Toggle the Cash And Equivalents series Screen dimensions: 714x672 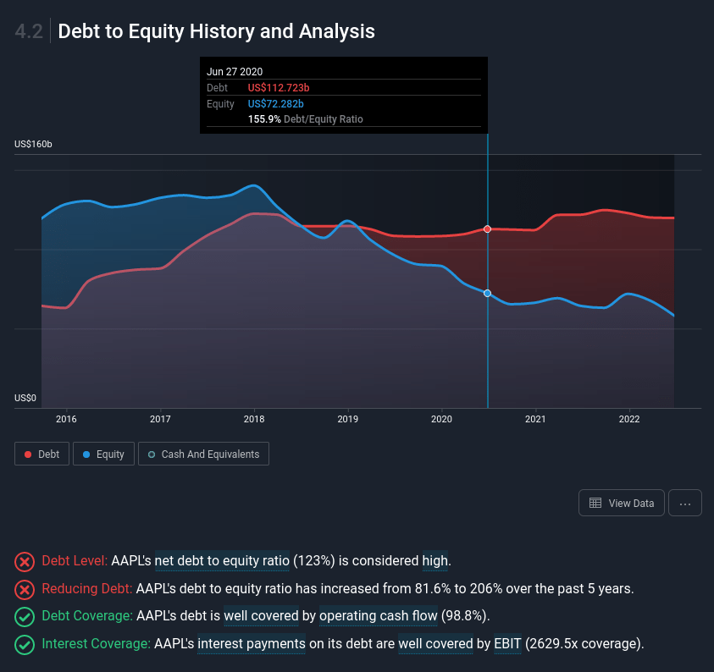pos(203,454)
